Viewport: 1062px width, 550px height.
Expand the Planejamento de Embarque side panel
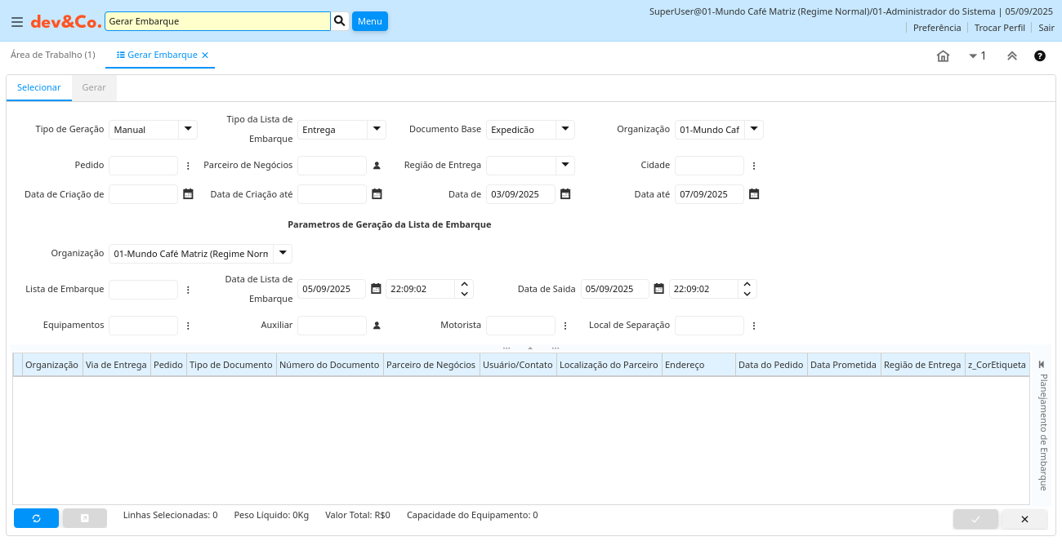(1042, 365)
